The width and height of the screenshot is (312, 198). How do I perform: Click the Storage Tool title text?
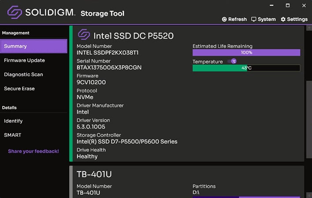click(x=103, y=14)
